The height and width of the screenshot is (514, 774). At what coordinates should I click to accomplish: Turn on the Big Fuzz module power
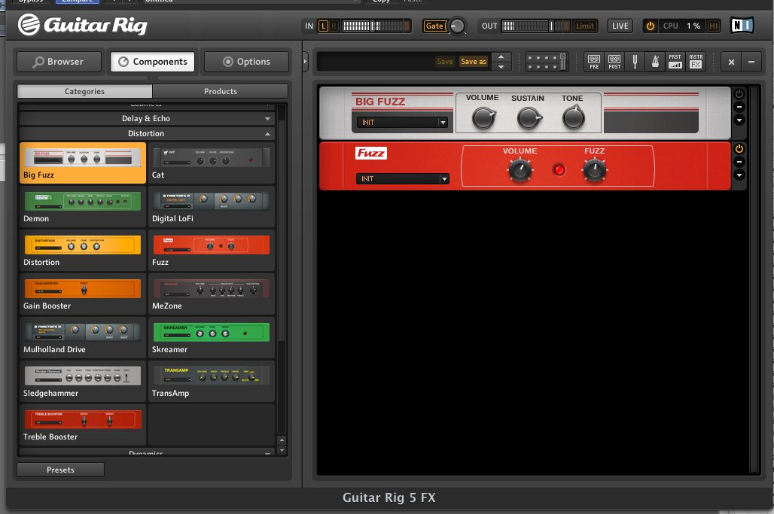(x=739, y=94)
